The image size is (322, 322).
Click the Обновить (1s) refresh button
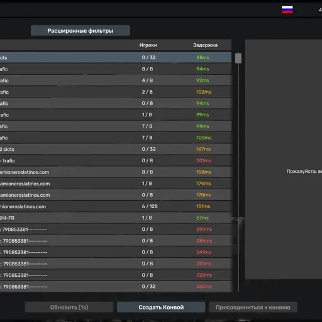click(x=69, y=307)
